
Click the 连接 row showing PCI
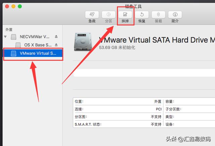pos(118,109)
